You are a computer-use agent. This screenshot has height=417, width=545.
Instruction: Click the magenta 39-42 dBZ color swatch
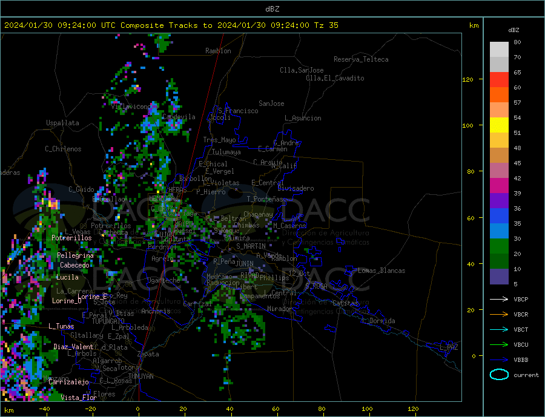499,186
